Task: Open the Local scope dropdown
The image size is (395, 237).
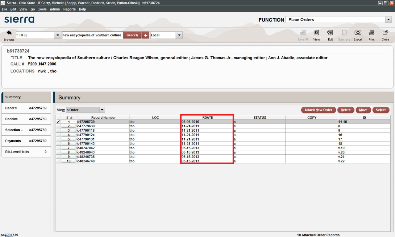Action: pyautogui.click(x=179, y=35)
